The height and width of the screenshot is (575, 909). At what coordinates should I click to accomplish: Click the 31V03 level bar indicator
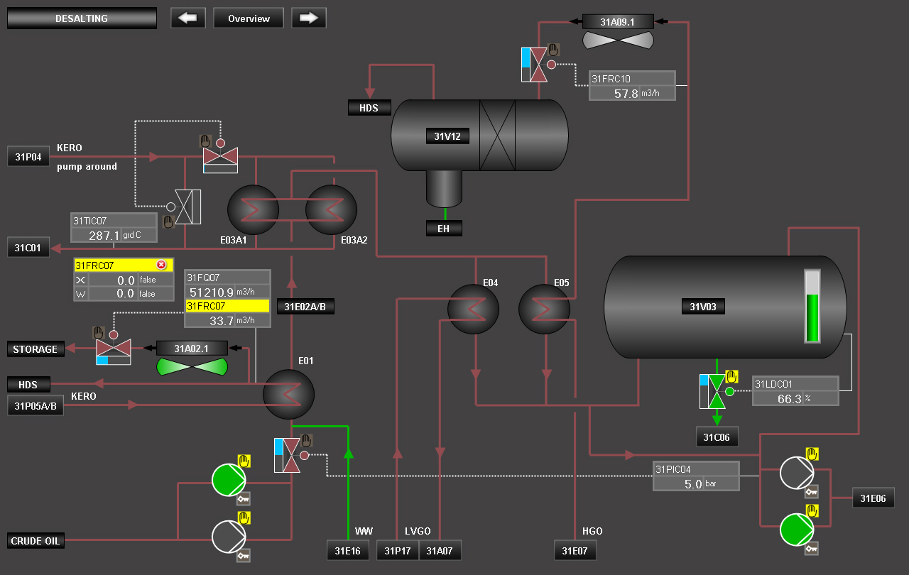click(x=812, y=306)
